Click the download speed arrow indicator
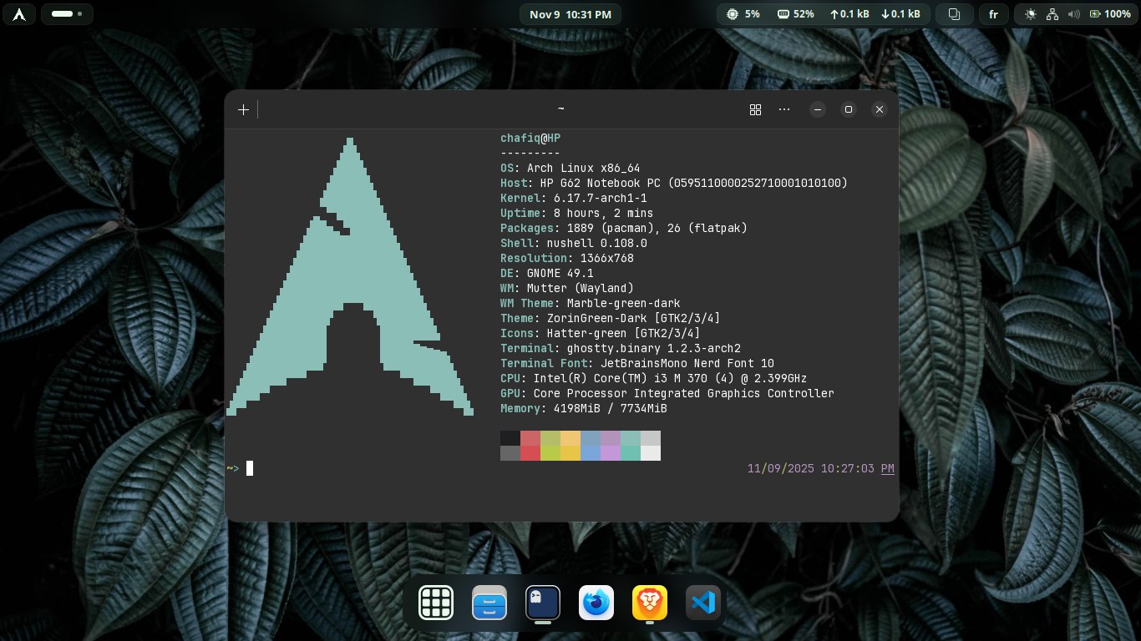 pyautogui.click(x=900, y=14)
